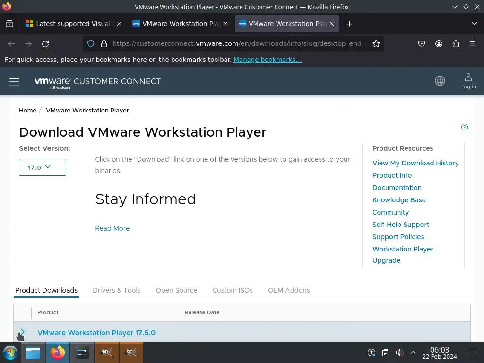Click the taskbar clock 06:03

coord(440,353)
